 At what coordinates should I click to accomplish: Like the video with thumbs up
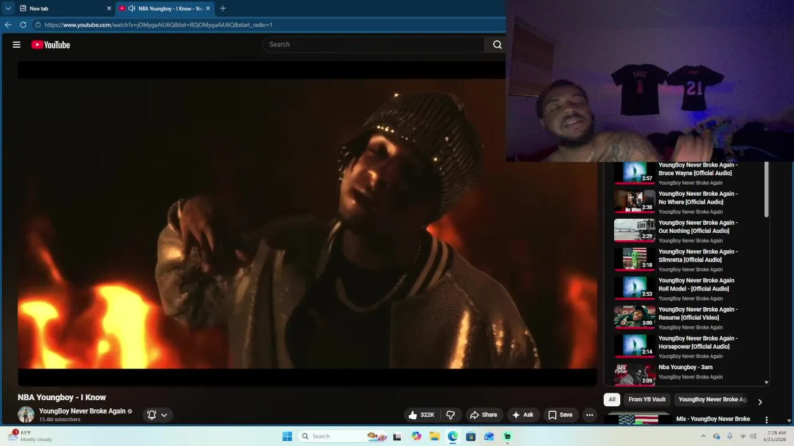(x=421, y=415)
